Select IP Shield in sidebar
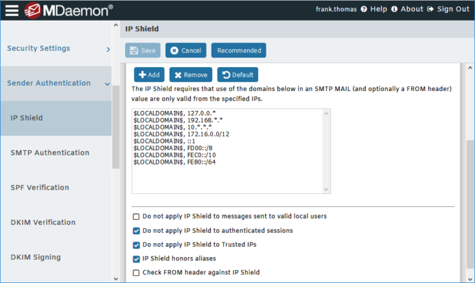475x283 pixels. pyautogui.click(x=56, y=118)
